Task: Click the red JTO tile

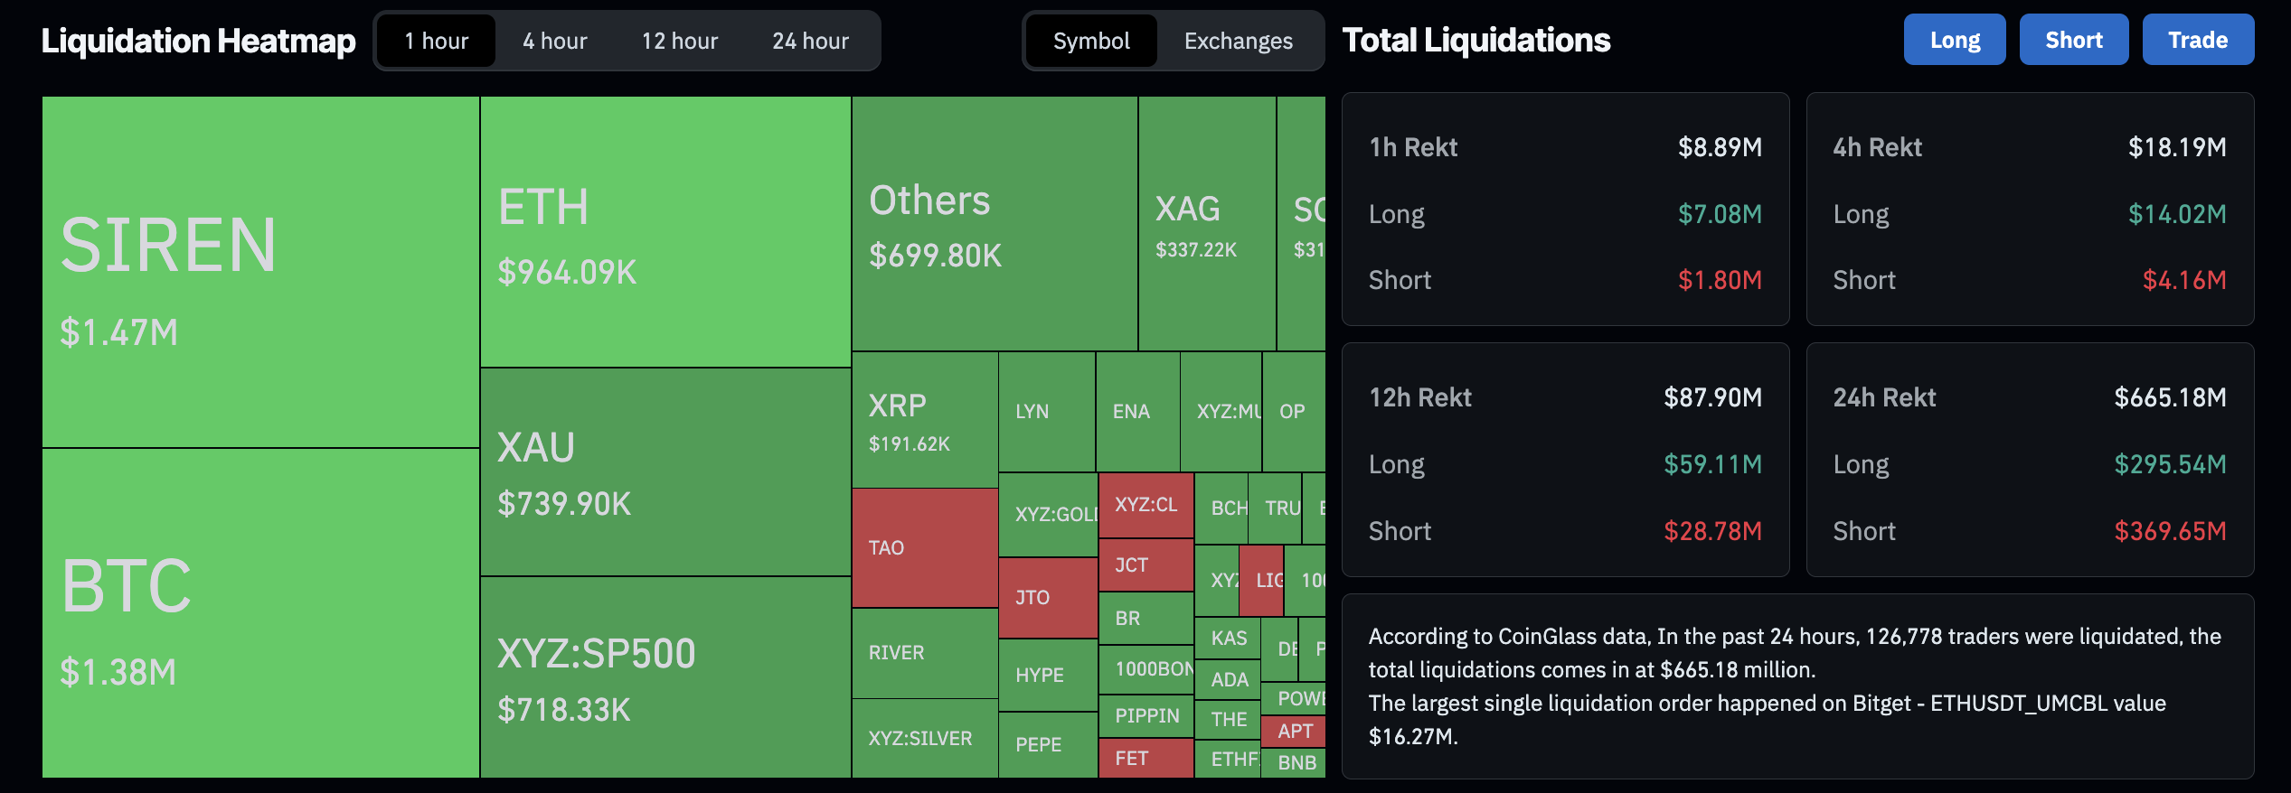Action: 1048,597
